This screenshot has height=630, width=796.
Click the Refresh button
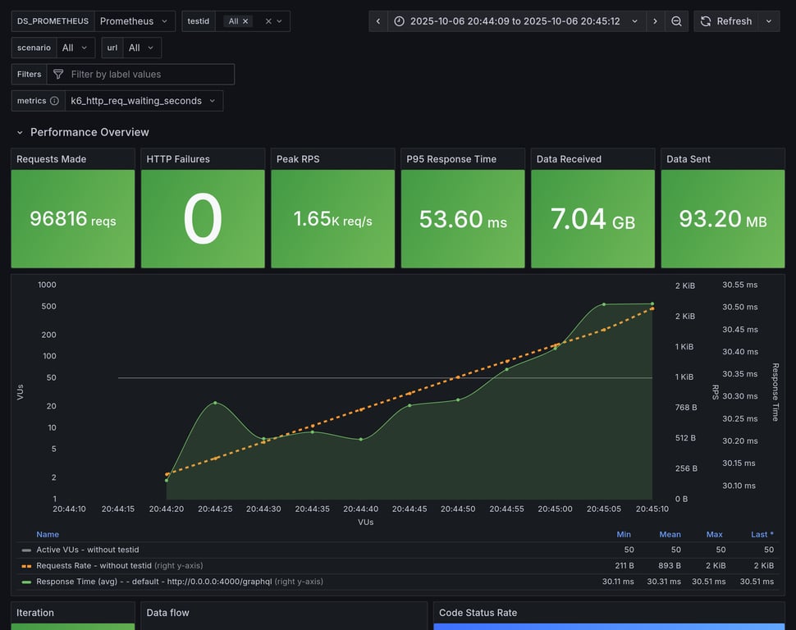coord(725,21)
